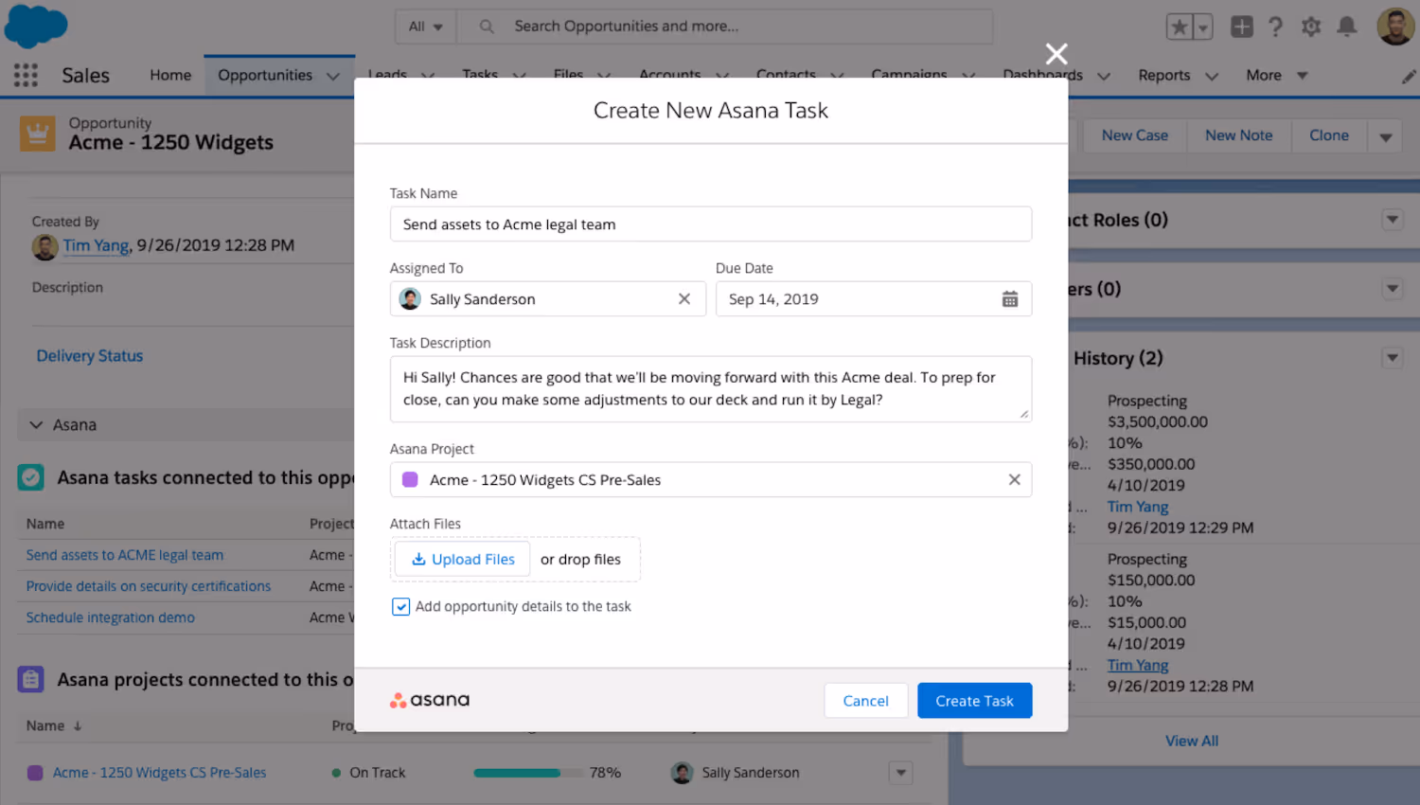The image size is (1420, 805).
Task: Close the Create New Asana Task dialog
Action: click(x=1056, y=54)
